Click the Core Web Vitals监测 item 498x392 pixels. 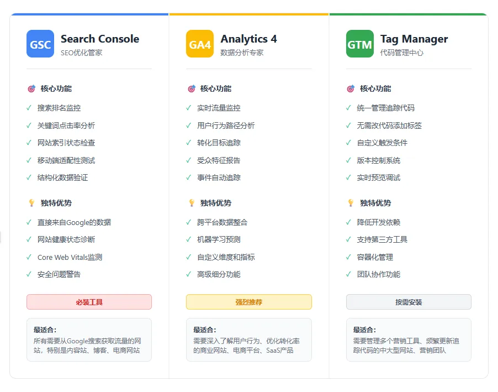point(70,257)
